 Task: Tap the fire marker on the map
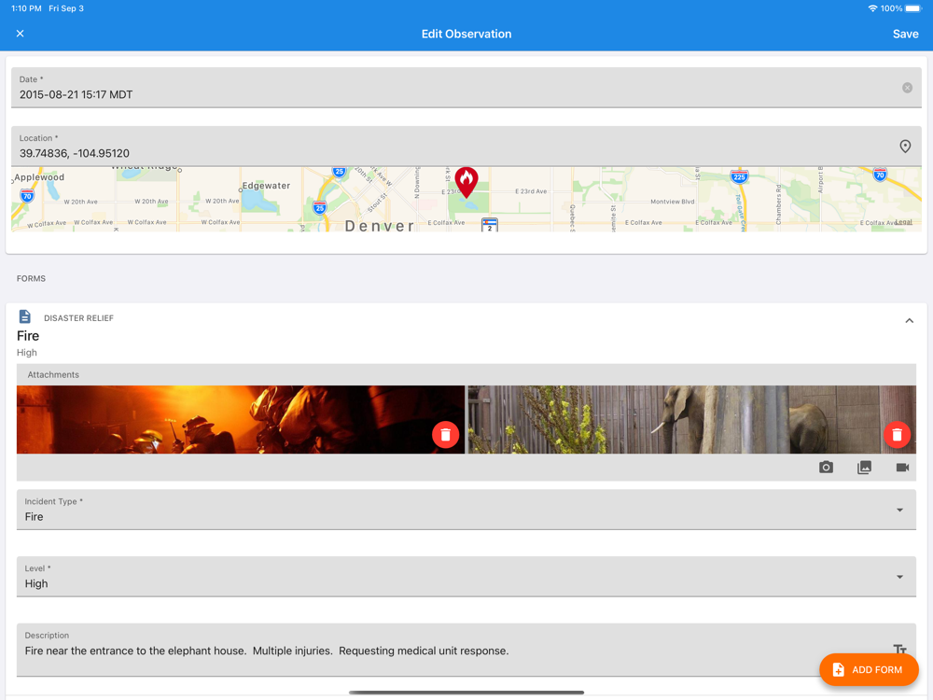[466, 182]
